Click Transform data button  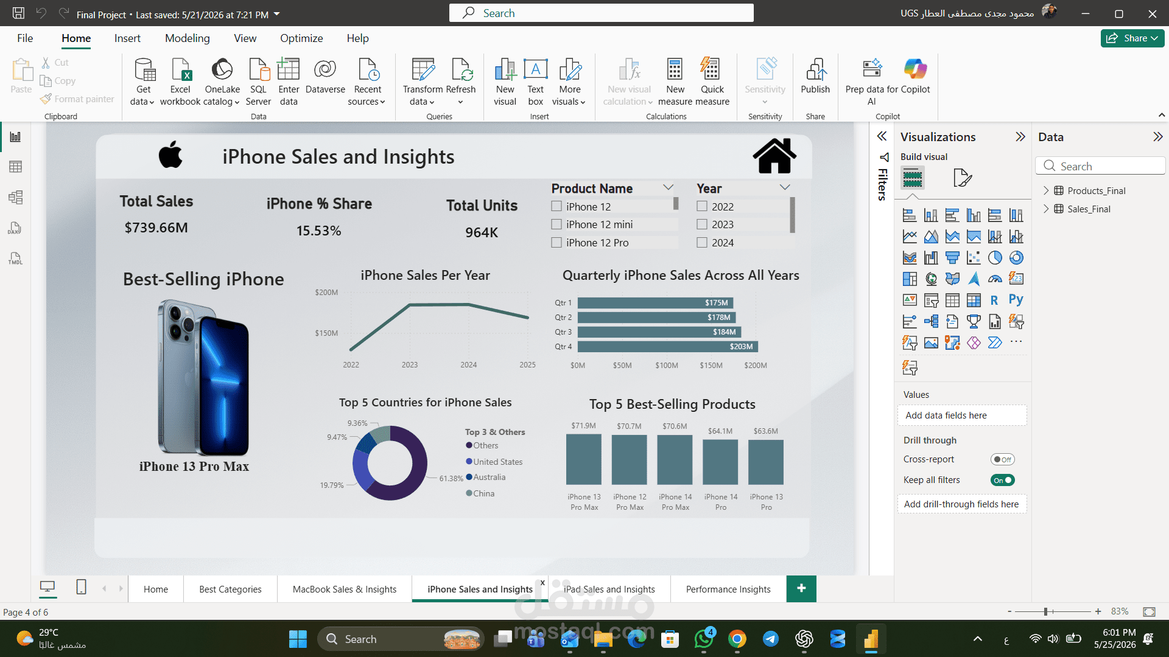click(423, 82)
